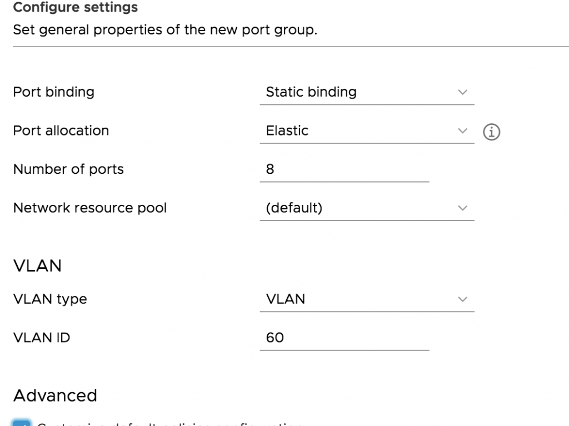Click the VLAN ID label
Screen dimensions: 569x426
[x=41, y=338]
